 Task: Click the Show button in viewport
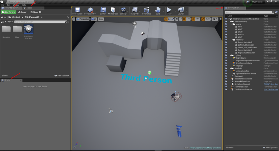click(101, 19)
